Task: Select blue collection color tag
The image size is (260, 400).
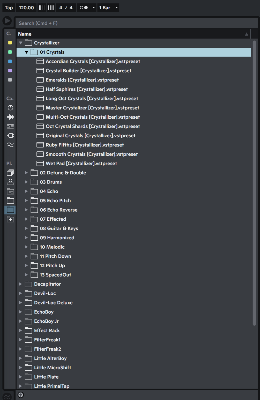Action: coord(10,61)
